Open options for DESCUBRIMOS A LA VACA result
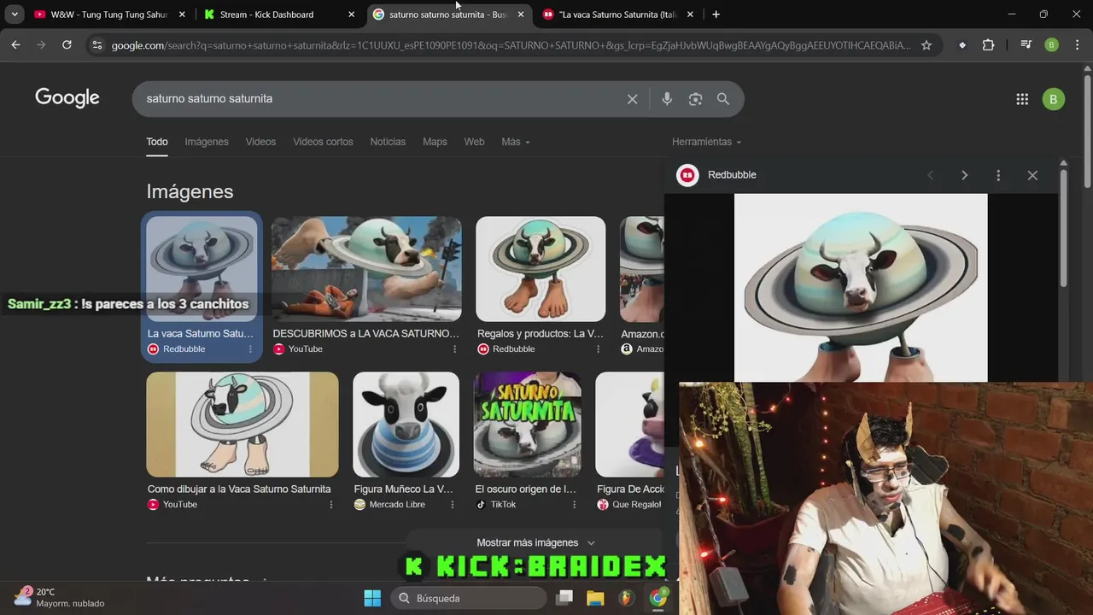The width and height of the screenshot is (1093, 615). click(454, 349)
